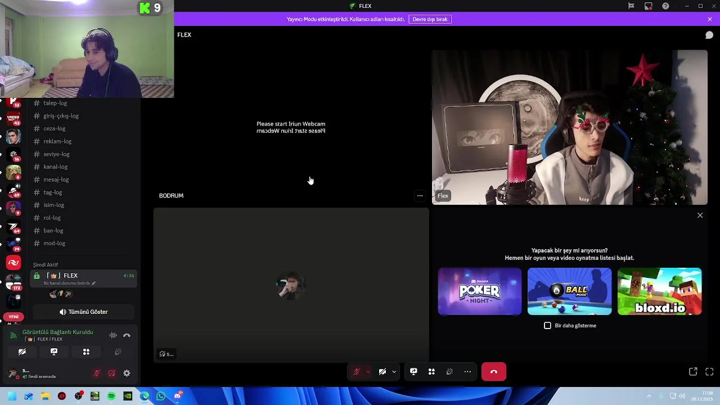This screenshot has width=720, height=405.
Task: Open activities from sidebar voice panel
Action: [86, 352]
